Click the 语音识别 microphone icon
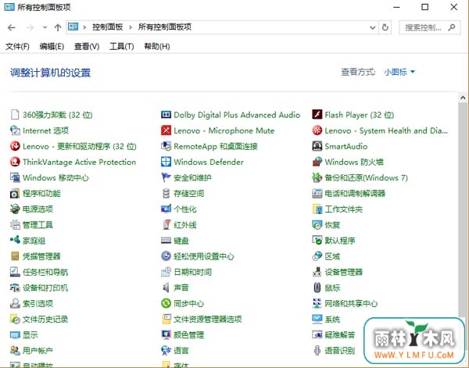 tap(317, 350)
